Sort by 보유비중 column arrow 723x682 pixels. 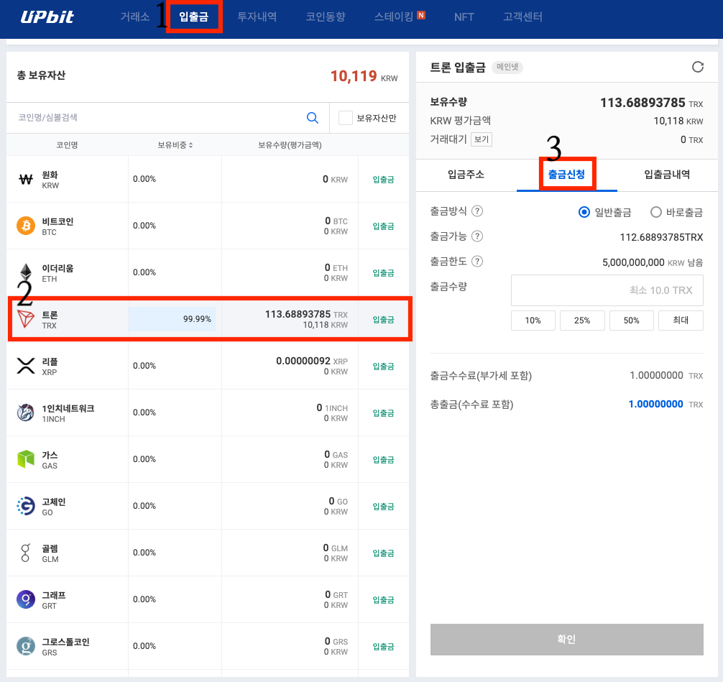pos(191,145)
